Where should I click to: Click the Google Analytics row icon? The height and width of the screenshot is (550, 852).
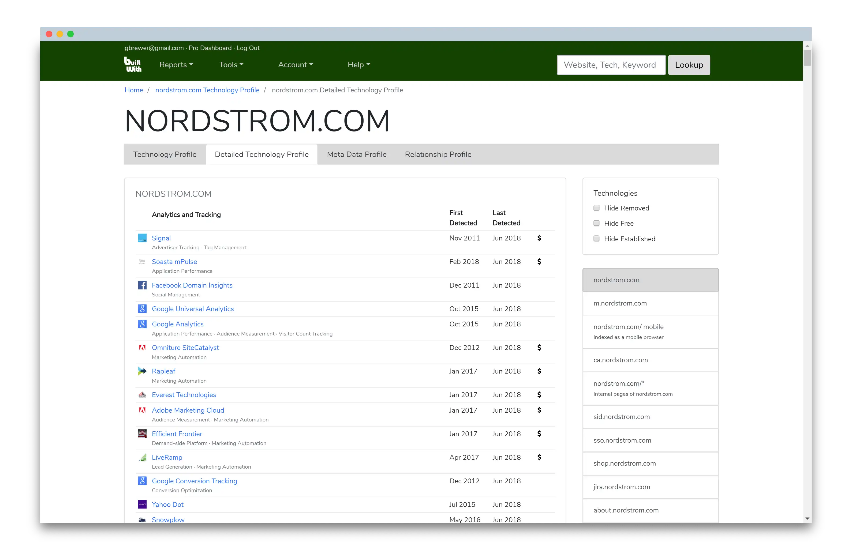pos(142,324)
